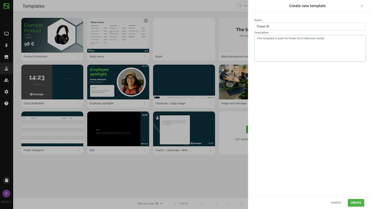Click the CANCEL button
Screen dimensions: 372x209
[336, 203]
